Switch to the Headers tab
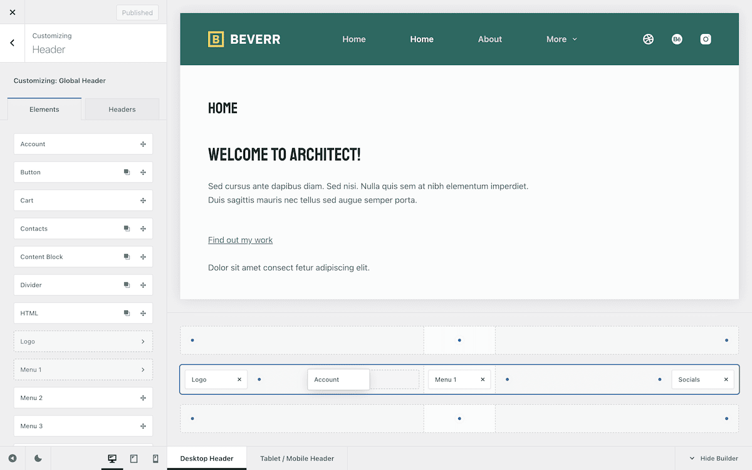Viewport: 752px width, 470px height. (122, 109)
